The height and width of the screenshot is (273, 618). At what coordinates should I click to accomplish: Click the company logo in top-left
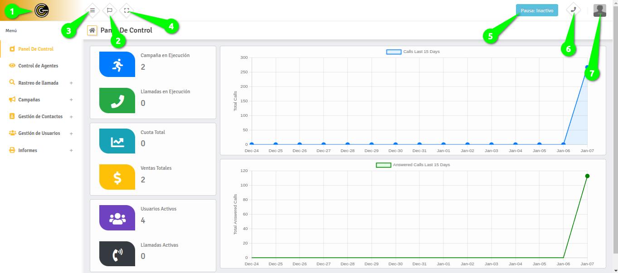[x=42, y=10]
